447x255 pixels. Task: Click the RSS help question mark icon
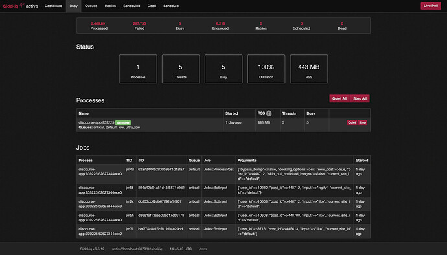click(x=269, y=113)
